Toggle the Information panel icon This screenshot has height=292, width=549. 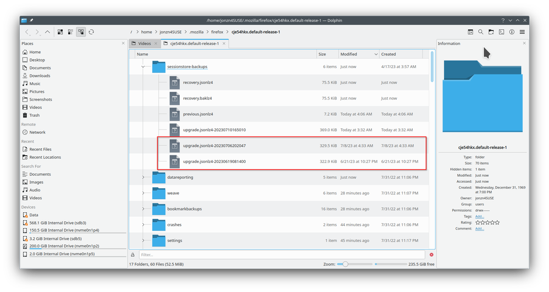click(512, 32)
